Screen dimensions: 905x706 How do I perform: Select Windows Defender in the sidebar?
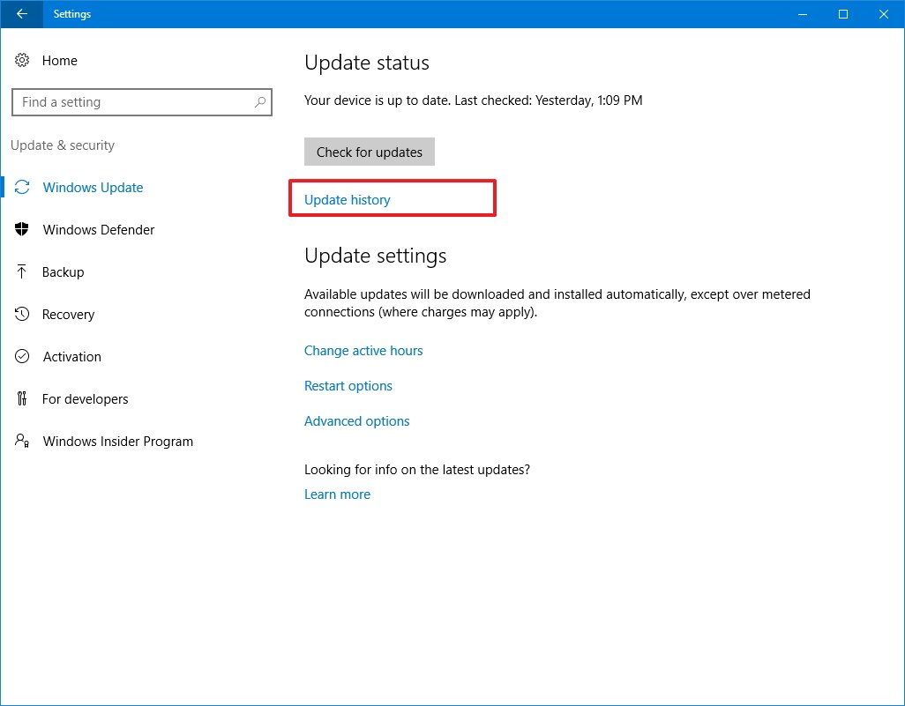[98, 229]
